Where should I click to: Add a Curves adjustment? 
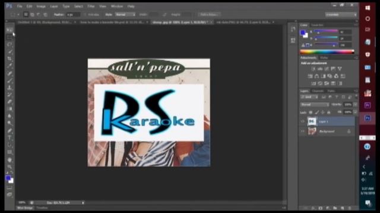[x=327, y=69]
